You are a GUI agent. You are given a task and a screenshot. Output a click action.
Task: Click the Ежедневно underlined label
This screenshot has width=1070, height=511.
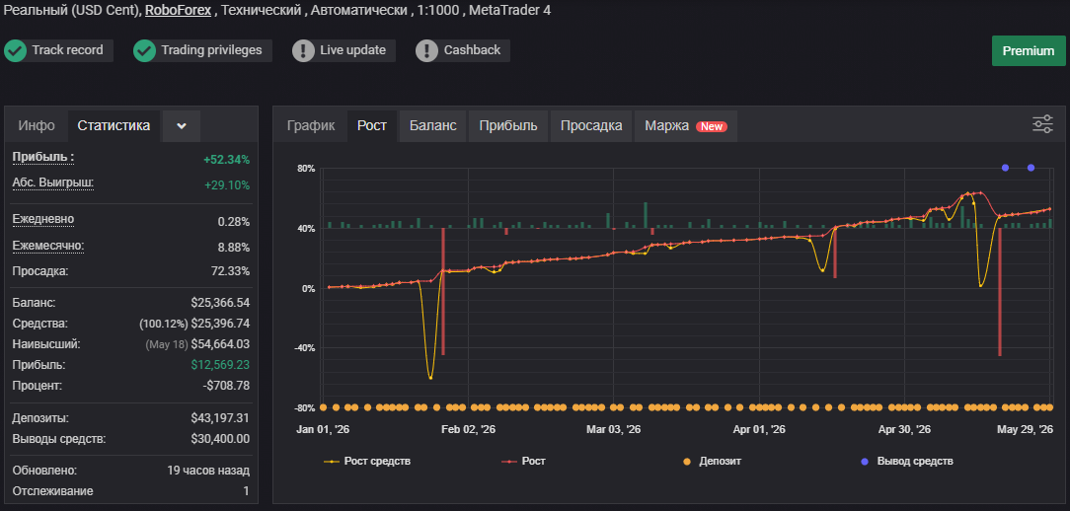point(43,219)
